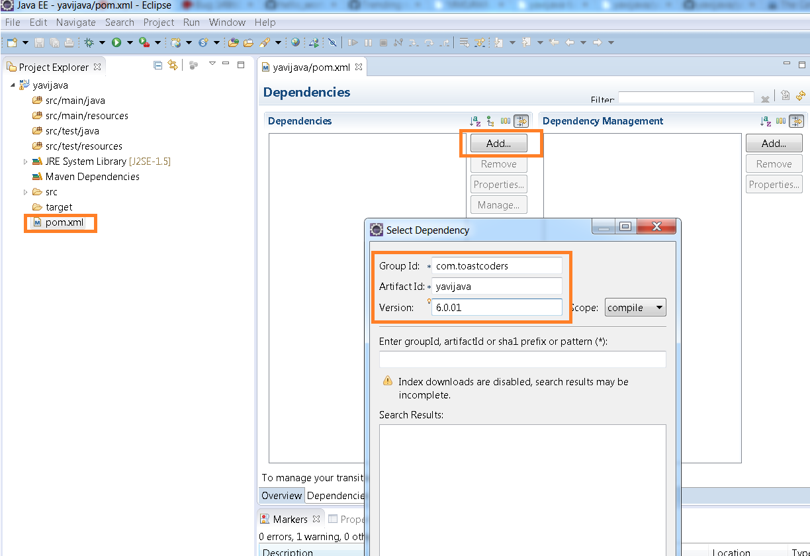
Task: Toggle filter button in Dependency Management
Action: pyautogui.click(x=797, y=121)
